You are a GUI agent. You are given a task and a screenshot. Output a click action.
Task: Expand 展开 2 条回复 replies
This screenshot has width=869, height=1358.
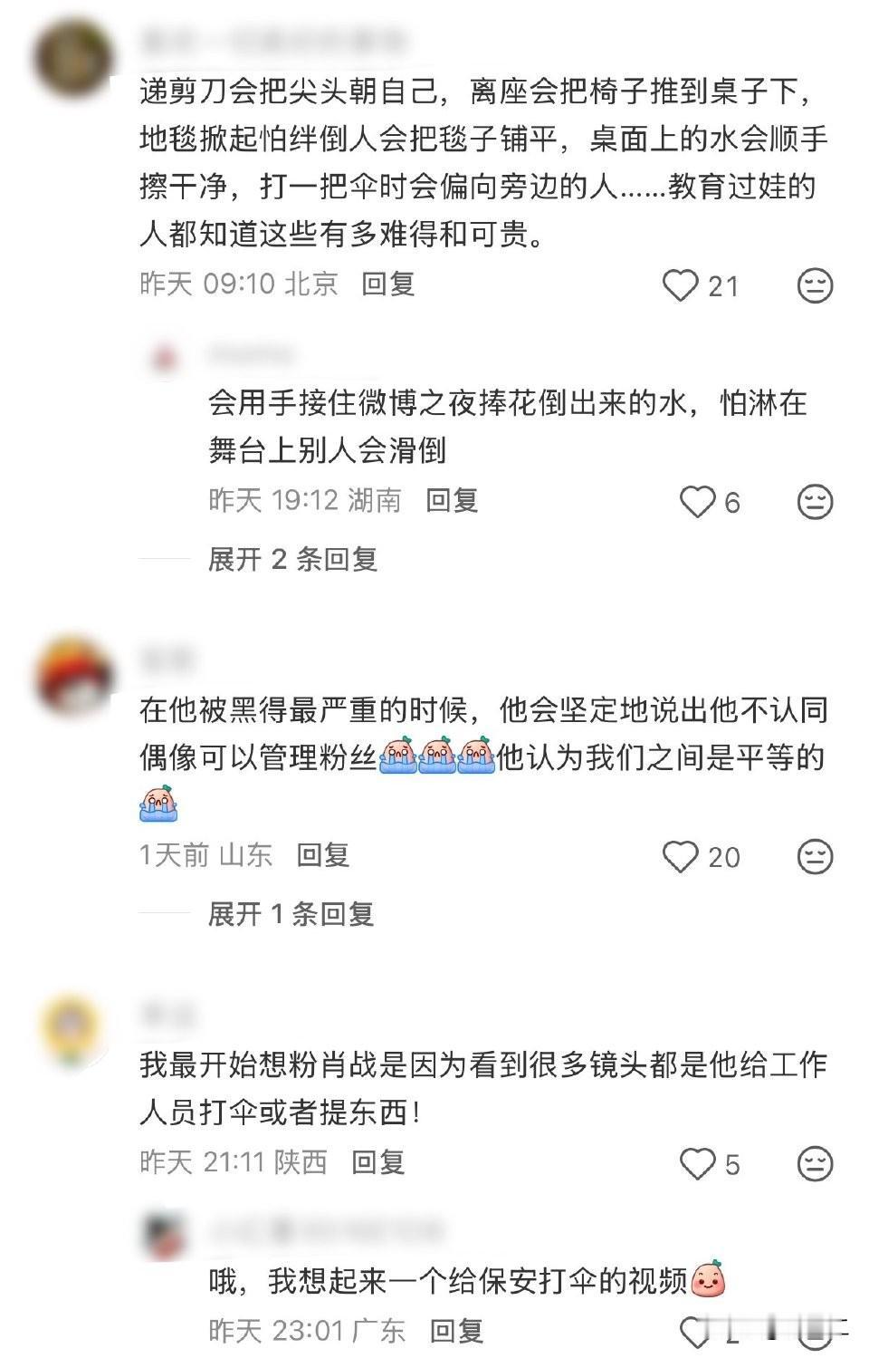tap(292, 559)
